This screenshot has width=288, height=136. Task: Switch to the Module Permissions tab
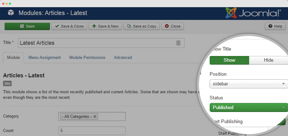[x=87, y=57]
